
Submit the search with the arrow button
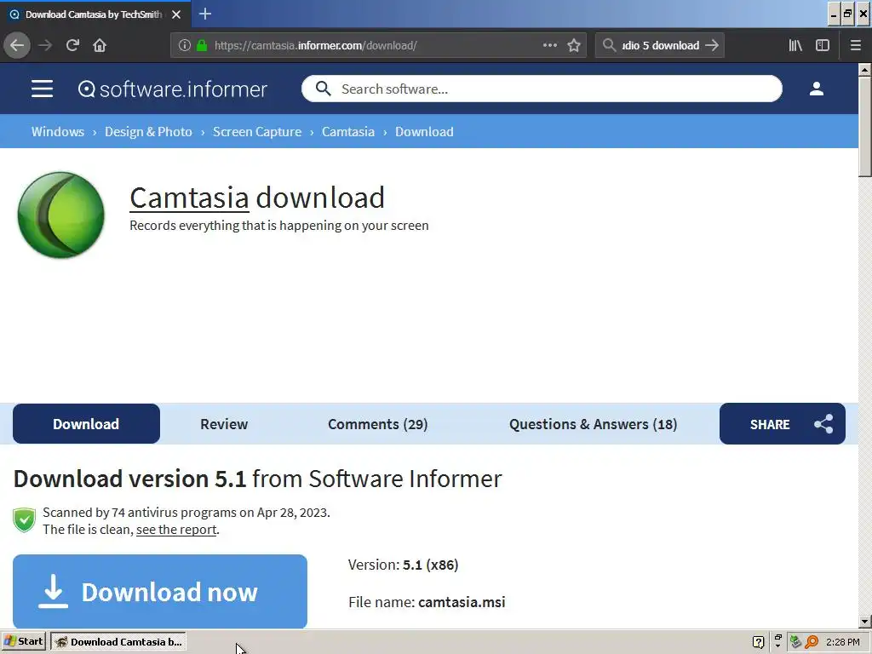pyautogui.click(x=712, y=45)
